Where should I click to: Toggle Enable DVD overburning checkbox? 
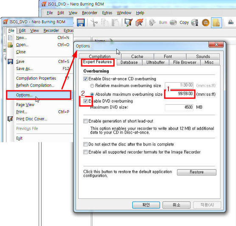tap(85, 101)
